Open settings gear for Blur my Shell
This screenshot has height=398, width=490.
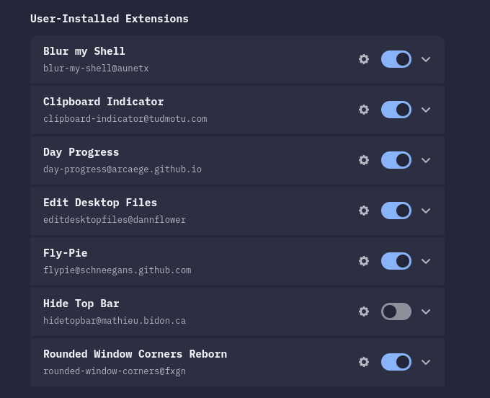pyautogui.click(x=364, y=59)
